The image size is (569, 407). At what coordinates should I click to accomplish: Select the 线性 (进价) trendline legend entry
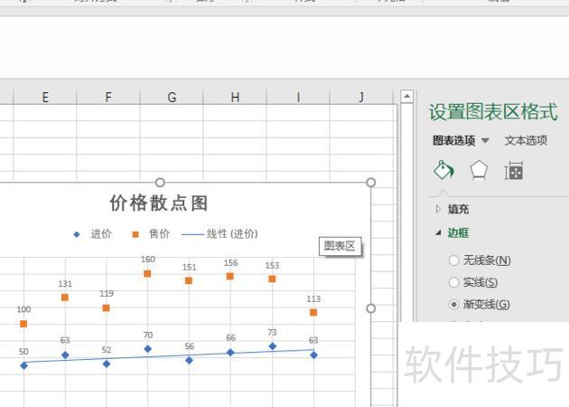pos(219,234)
